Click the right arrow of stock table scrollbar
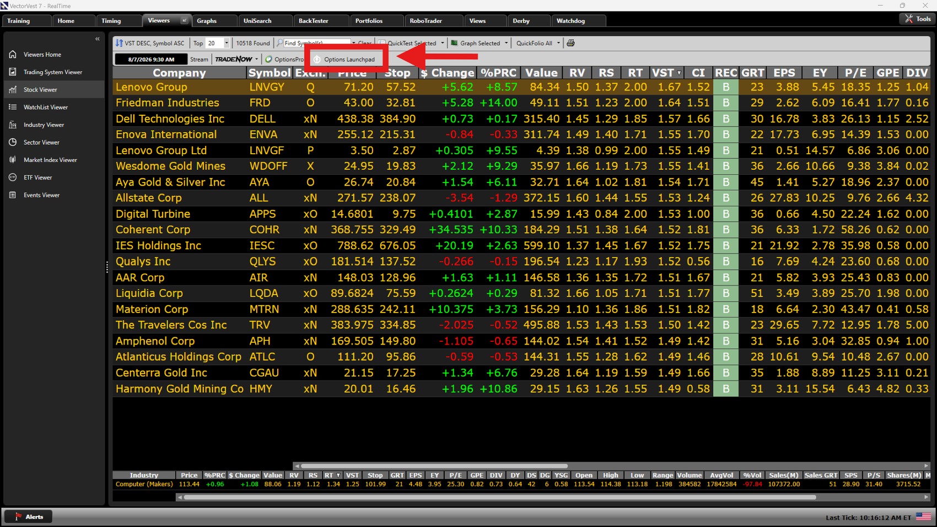The image size is (937, 527). pos(926,466)
